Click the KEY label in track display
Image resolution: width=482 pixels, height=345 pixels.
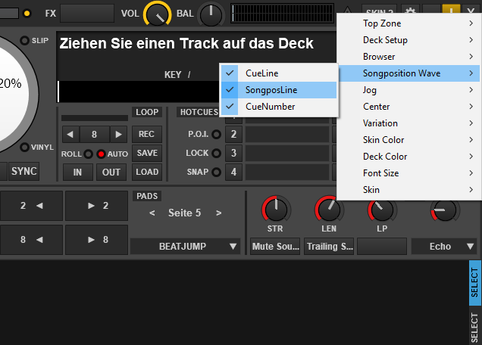coord(173,75)
